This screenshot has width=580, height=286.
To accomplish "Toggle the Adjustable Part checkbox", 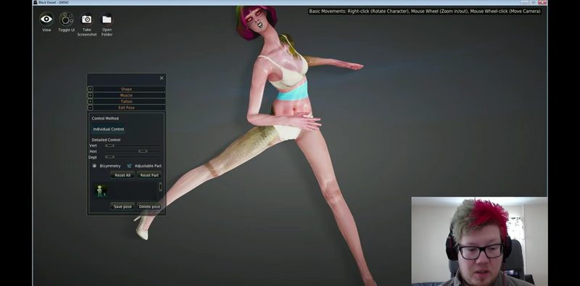I will coord(129,166).
